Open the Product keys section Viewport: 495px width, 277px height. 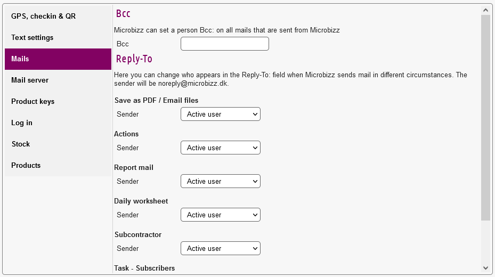pos(33,102)
